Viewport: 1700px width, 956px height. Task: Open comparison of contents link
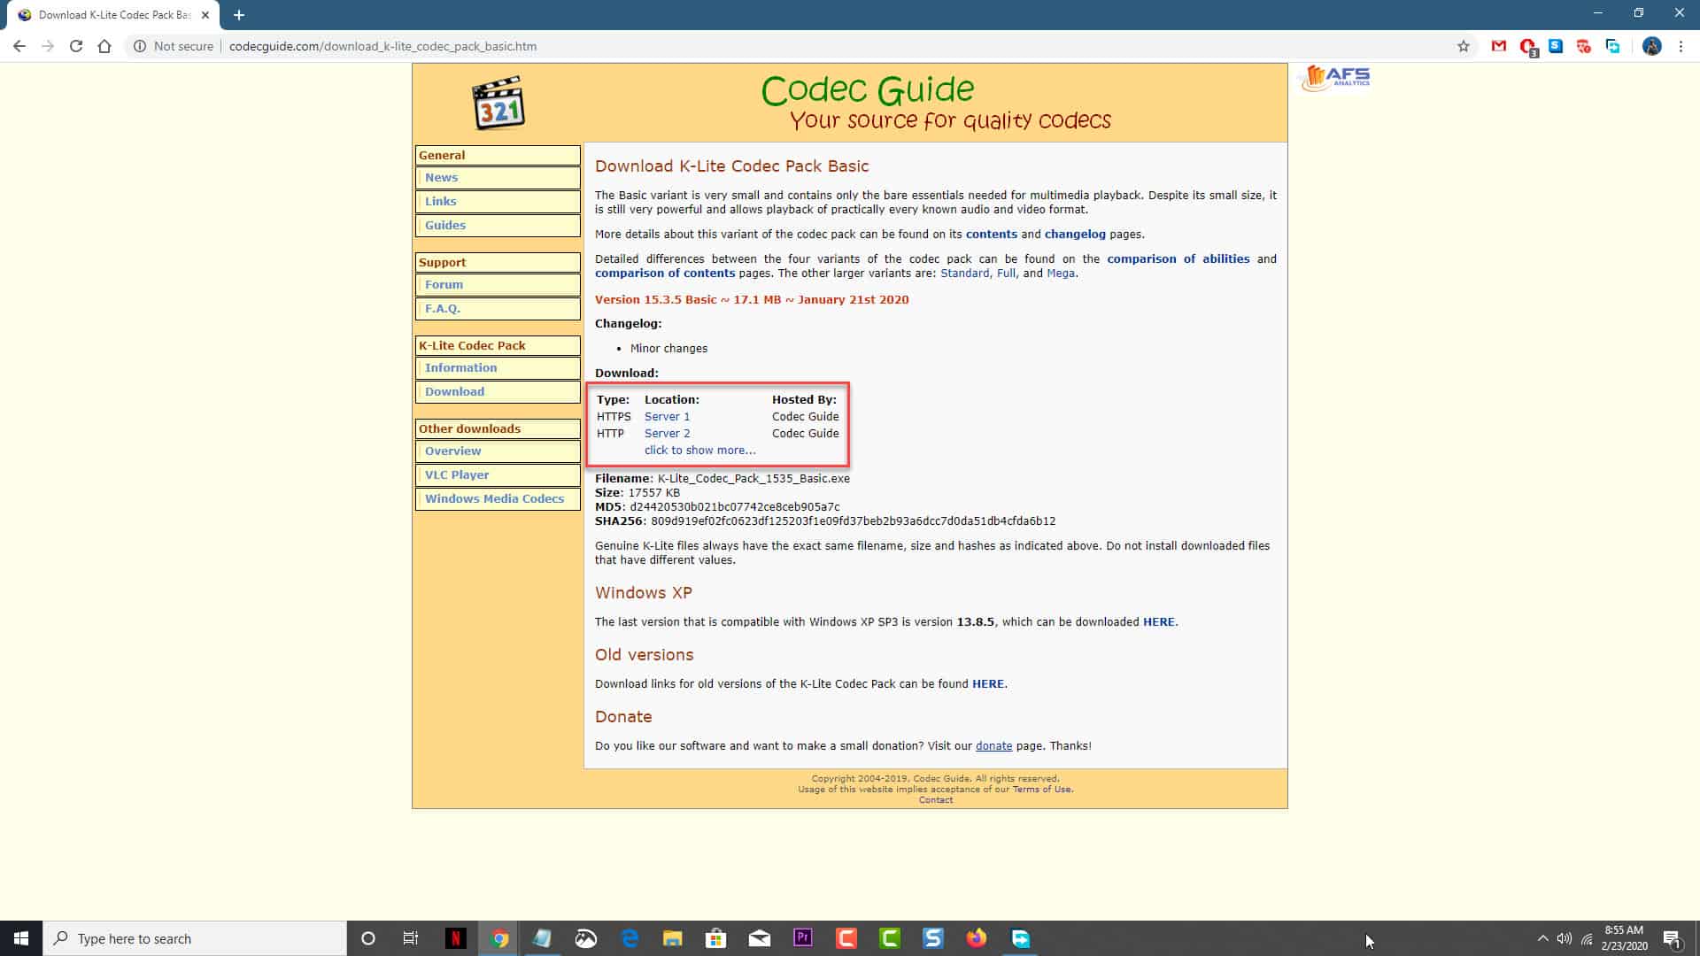[x=665, y=273]
